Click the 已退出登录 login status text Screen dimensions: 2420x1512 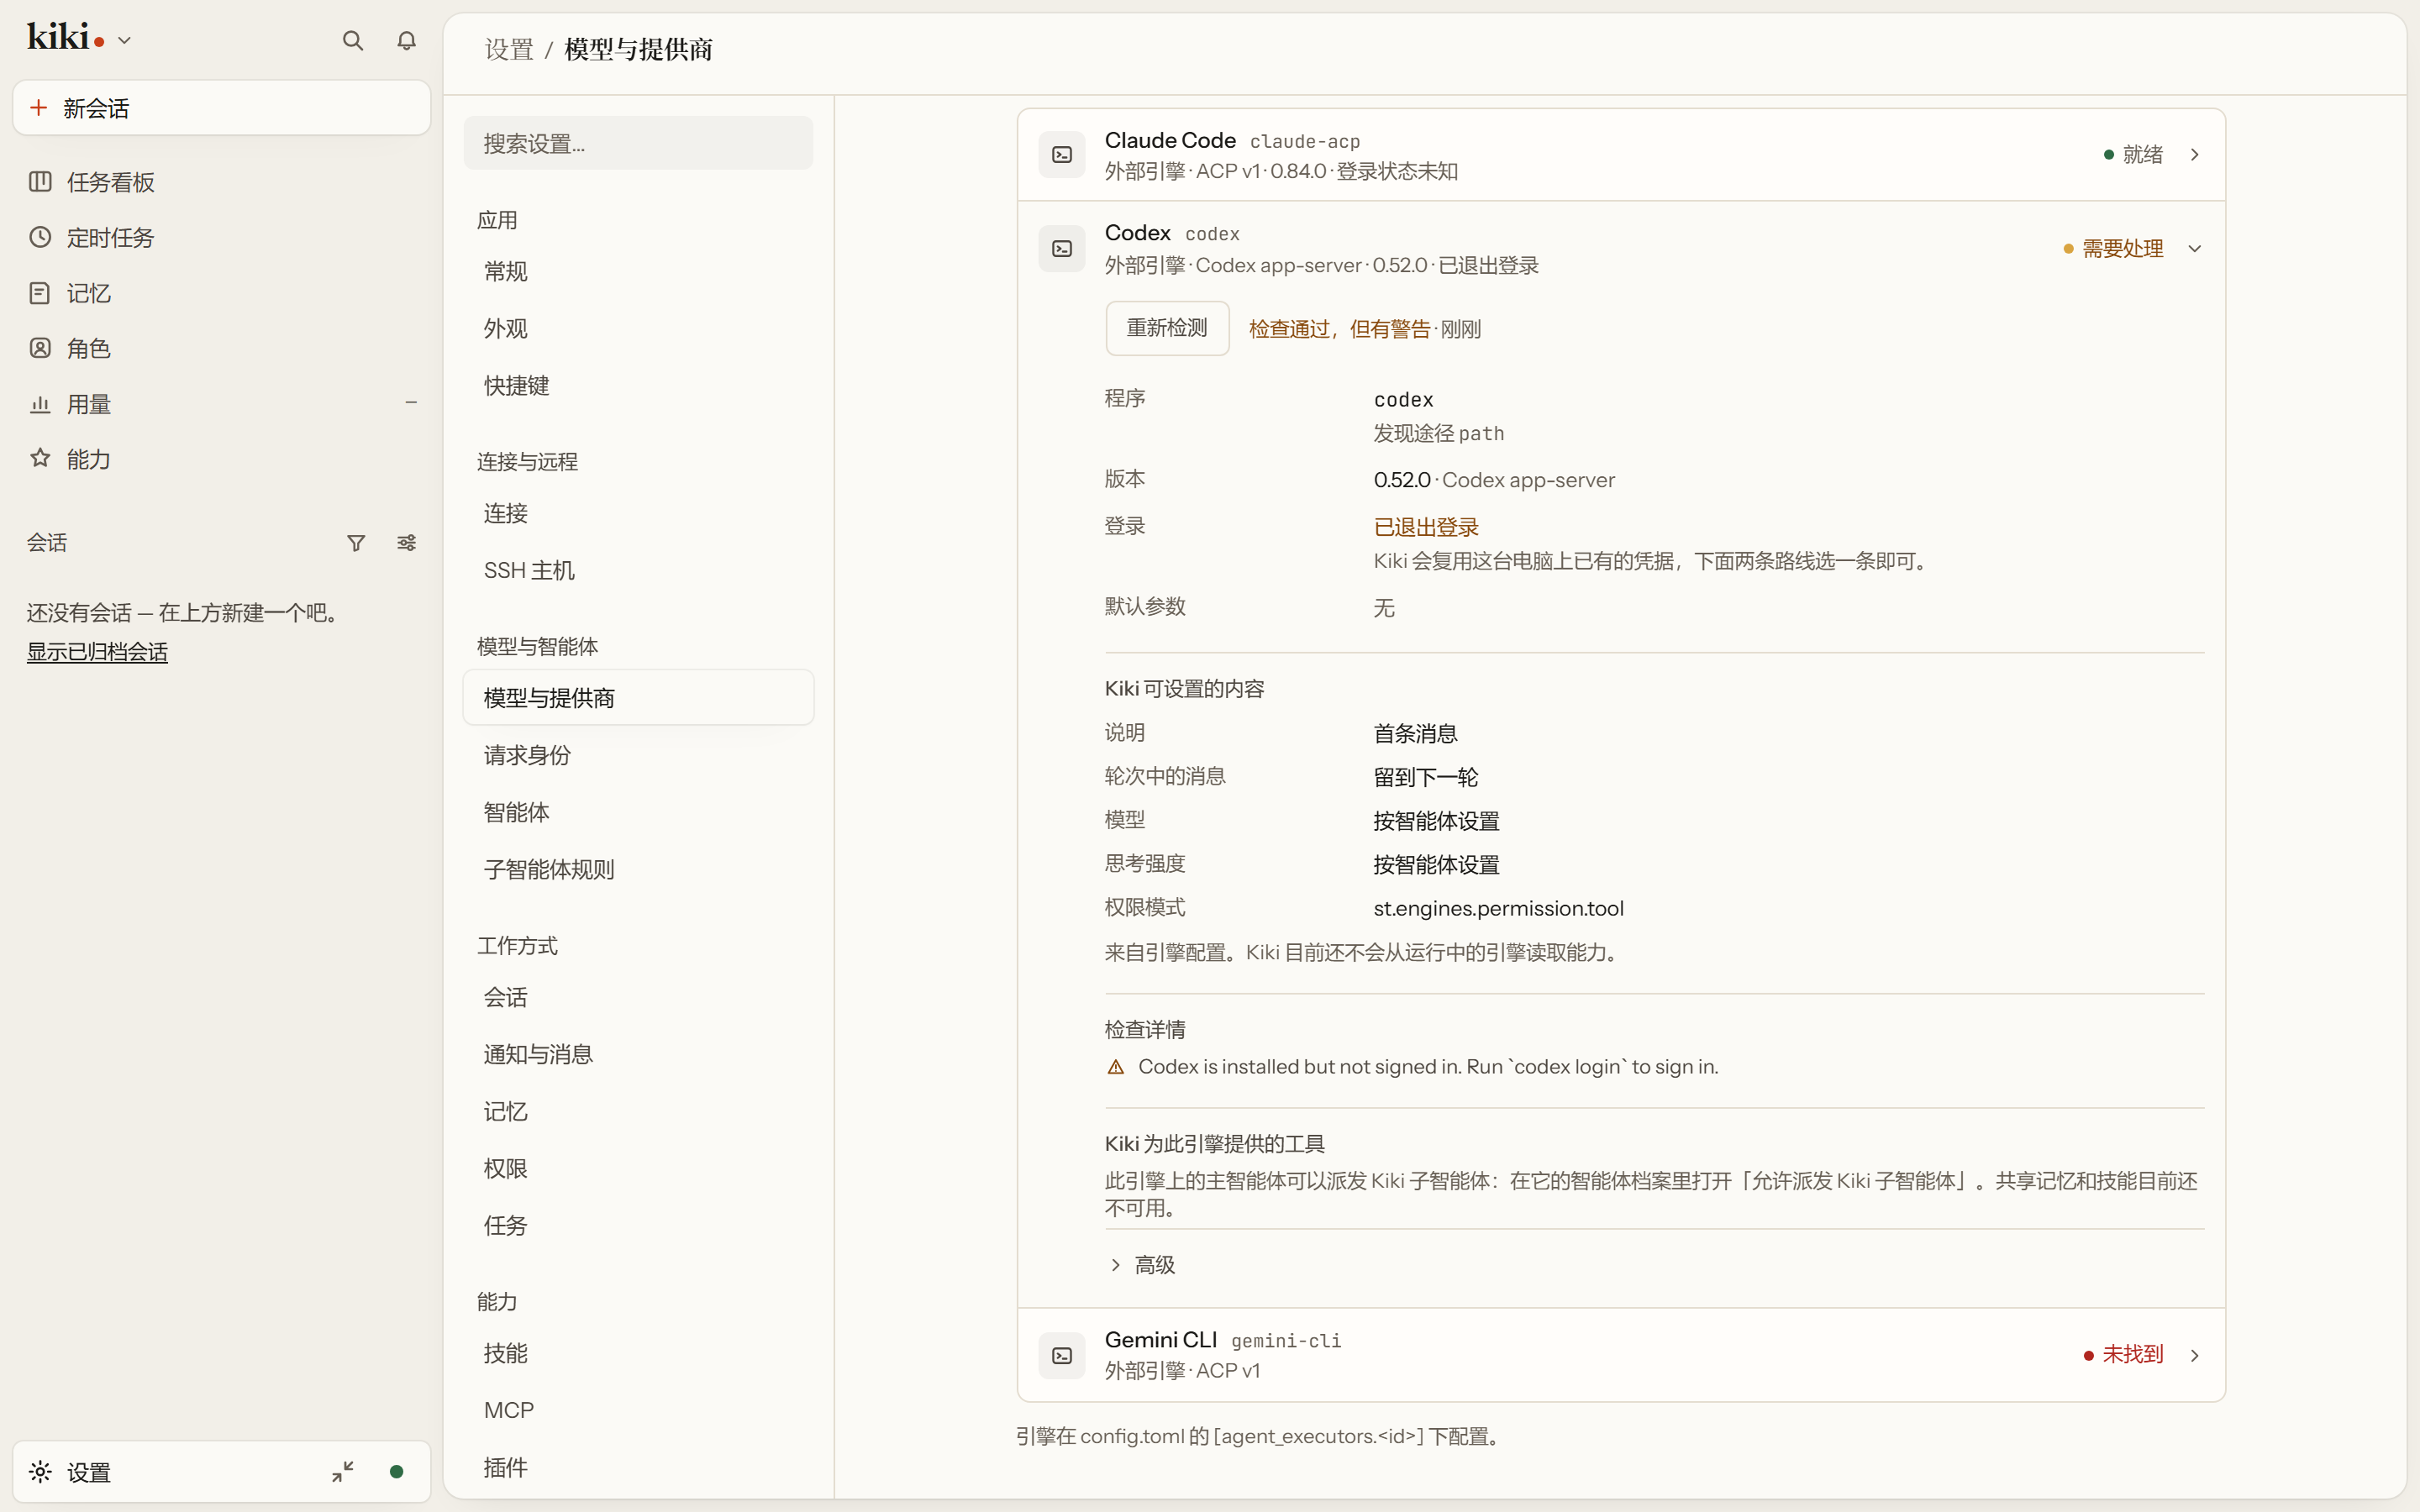[1426, 527]
